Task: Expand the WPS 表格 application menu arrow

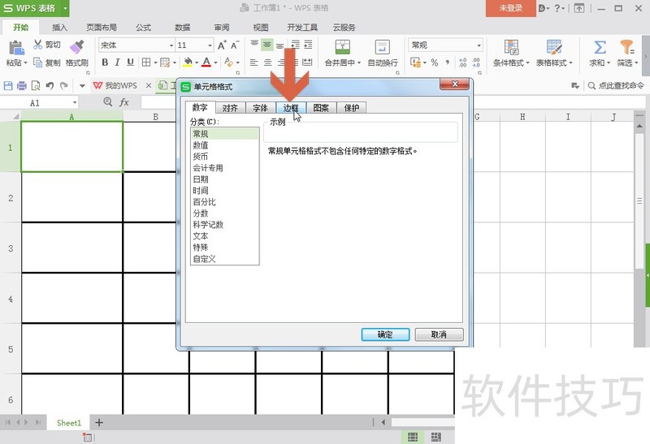Action: pos(65,8)
